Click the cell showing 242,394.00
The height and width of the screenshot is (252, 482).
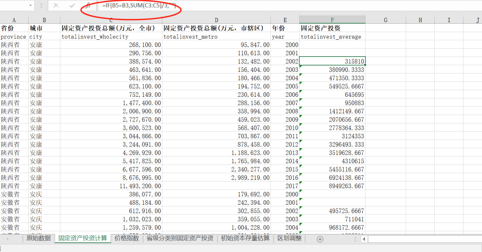216,202
